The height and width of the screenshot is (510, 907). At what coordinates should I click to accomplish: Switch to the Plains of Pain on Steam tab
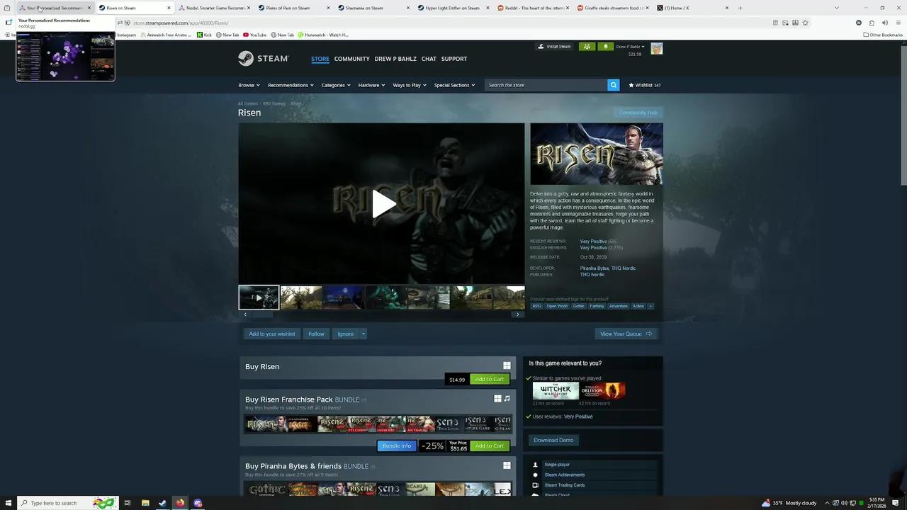289,8
